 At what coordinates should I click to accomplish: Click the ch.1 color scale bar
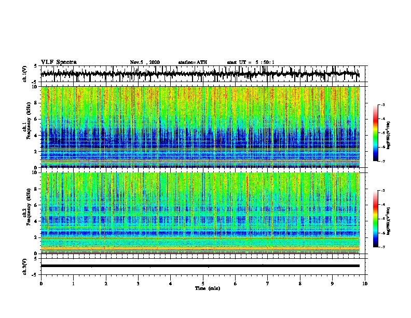tap(375, 133)
